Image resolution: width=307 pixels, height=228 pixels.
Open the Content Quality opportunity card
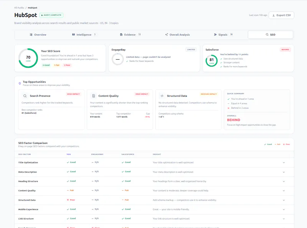[x=120, y=110]
